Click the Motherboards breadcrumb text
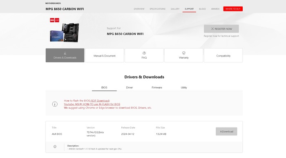286x158 pixels. coord(53,3)
